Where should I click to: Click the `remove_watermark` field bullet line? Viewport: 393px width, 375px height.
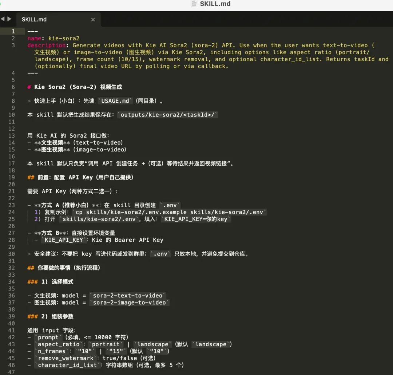tap(91, 358)
